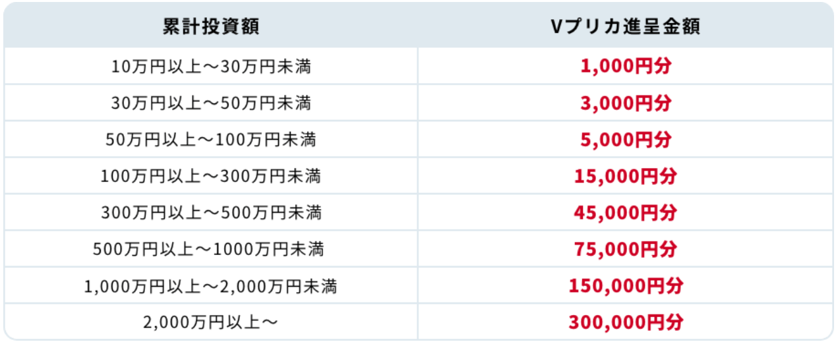Click the 300,000円分 amount
Screen dimensions: 838x342
point(626,323)
